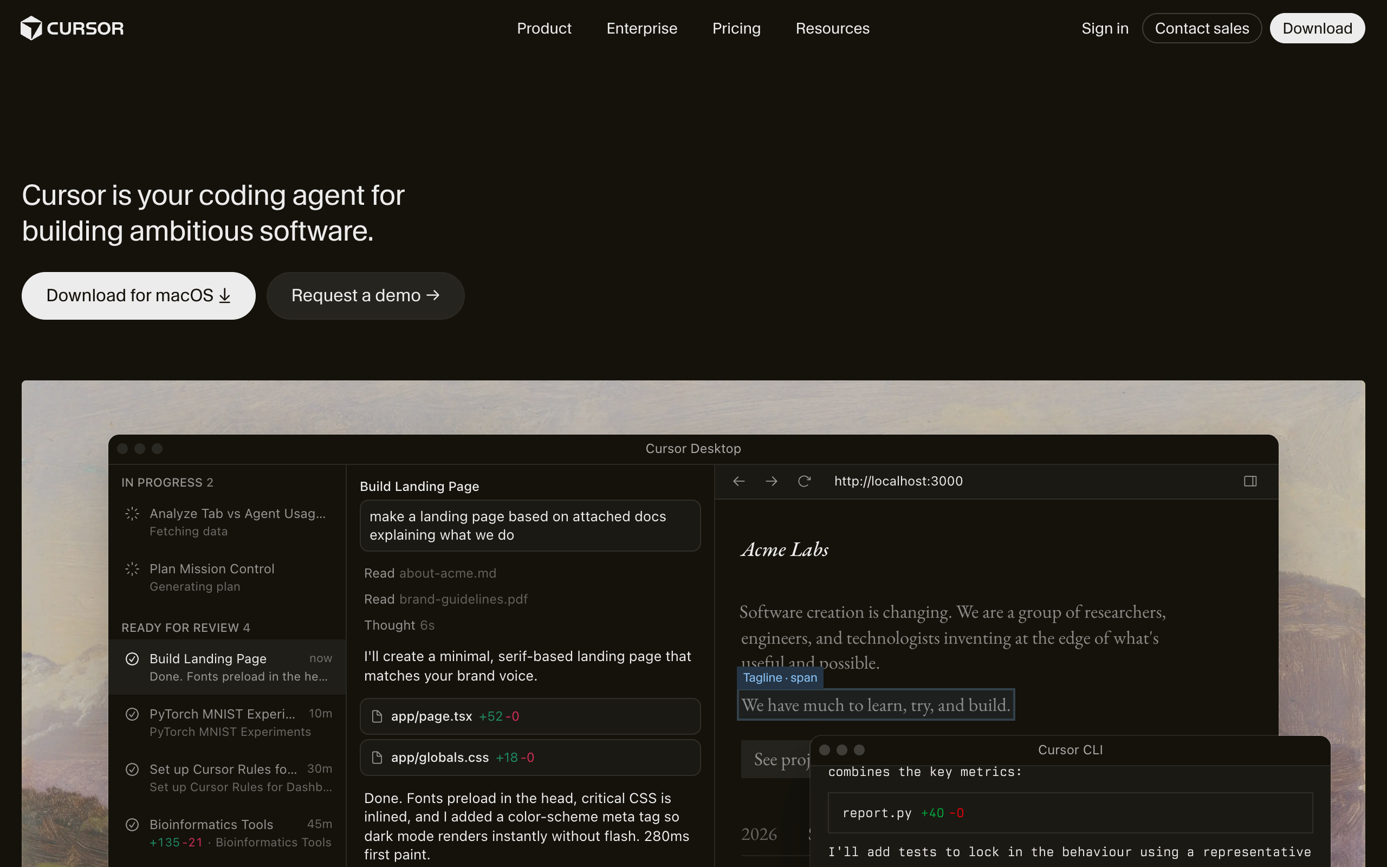The height and width of the screenshot is (867, 1387).
Task: Go to the Pricing page
Action: click(736, 28)
